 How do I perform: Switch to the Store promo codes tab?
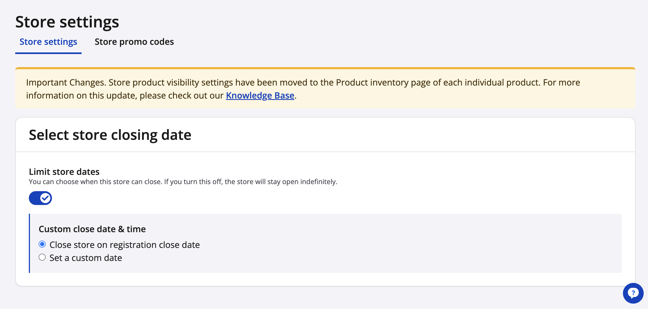tap(134, 42)
